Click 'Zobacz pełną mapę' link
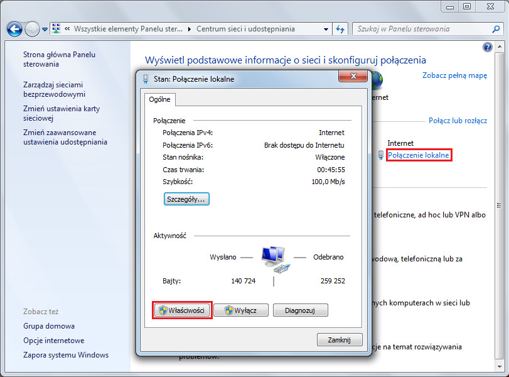509x377 pixels. [x=454, y=75]
